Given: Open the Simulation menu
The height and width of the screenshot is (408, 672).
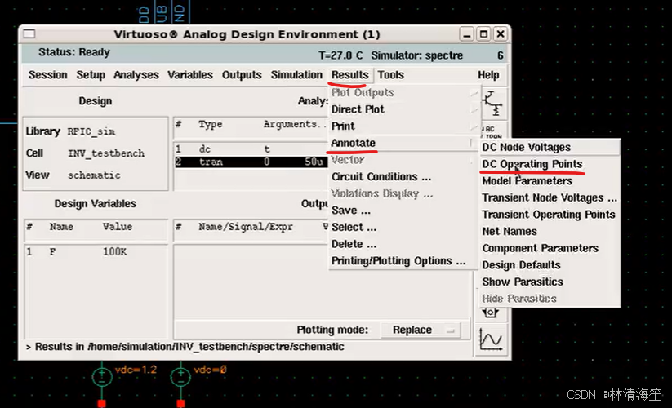Looking at the screenshot, I should pos(296,75).
